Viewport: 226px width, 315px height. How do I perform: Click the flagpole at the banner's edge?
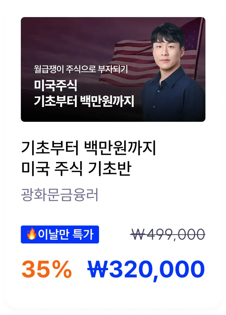[199, 48]
